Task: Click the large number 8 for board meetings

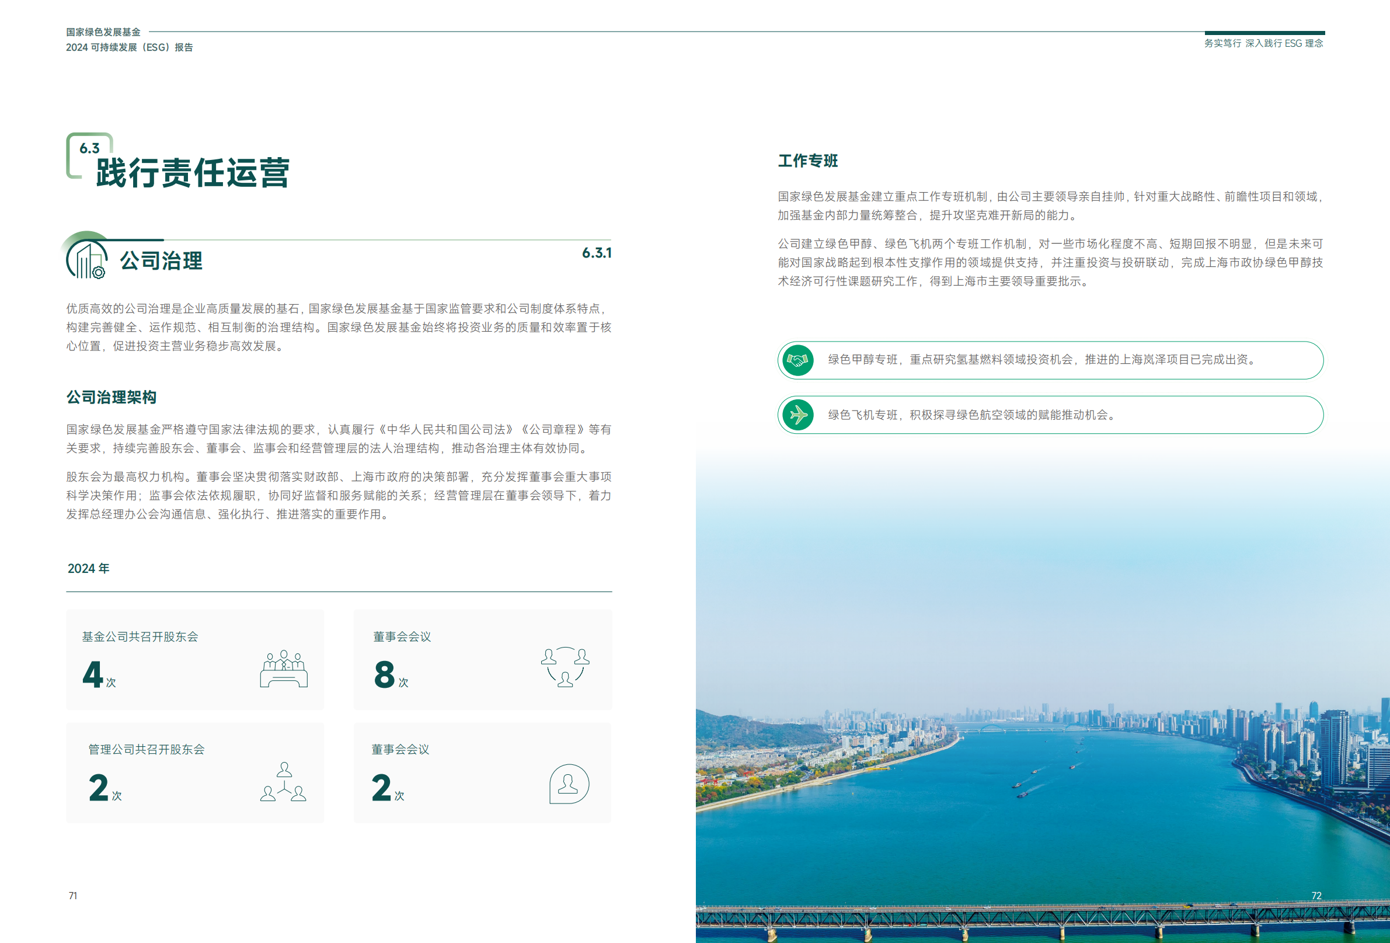Action: (x=384, y=674)
